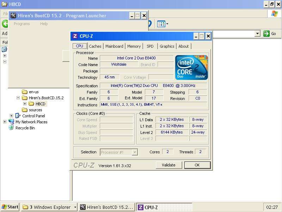The height and width of the screenshot is (212, 282).
Task: Click the green Back navigation arrow
Action: (x=5, y=24)
